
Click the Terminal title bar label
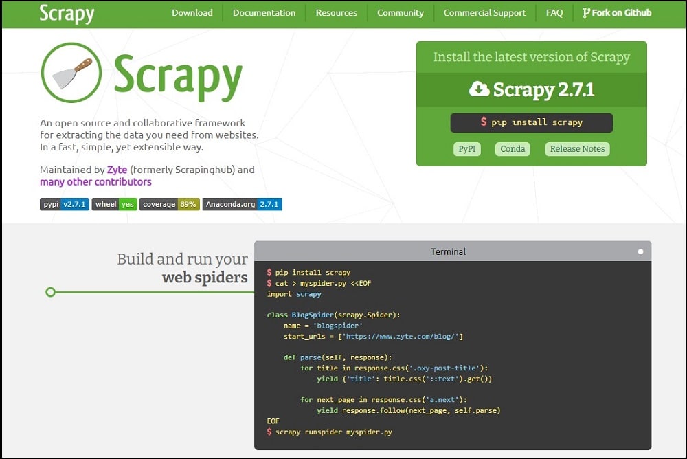(448, 251)
